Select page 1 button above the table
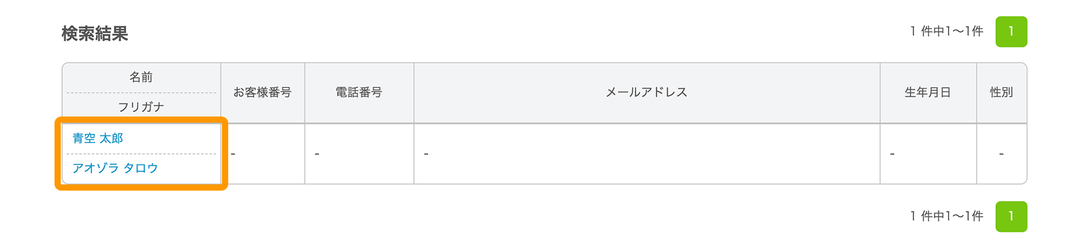The image size is (1090, 250). point(1011,32)
